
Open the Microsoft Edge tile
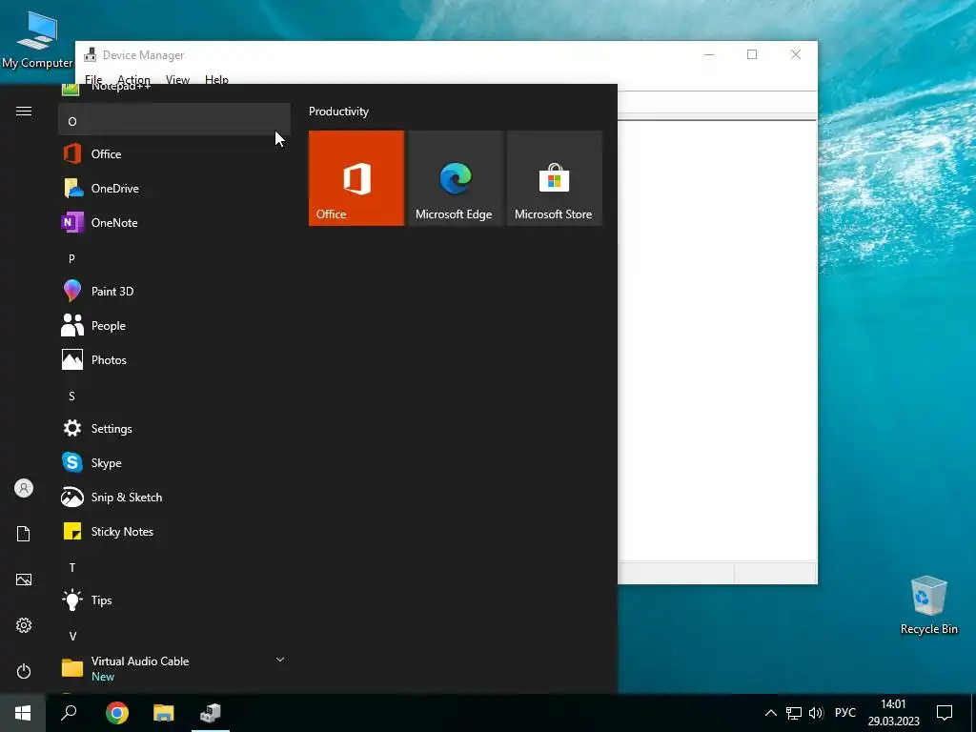(x=455, y=178)
